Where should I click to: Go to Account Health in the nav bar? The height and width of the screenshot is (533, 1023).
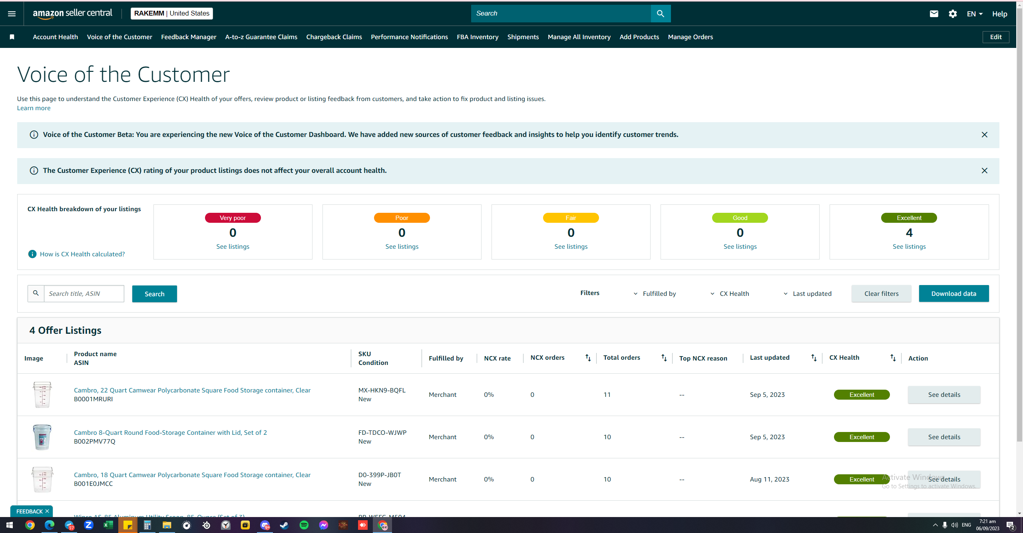(x=56, y=37)
